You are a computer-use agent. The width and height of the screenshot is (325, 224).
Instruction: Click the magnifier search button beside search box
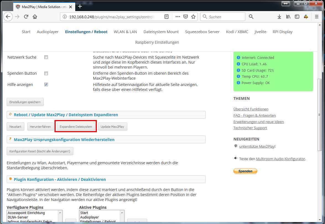point(251,17)
